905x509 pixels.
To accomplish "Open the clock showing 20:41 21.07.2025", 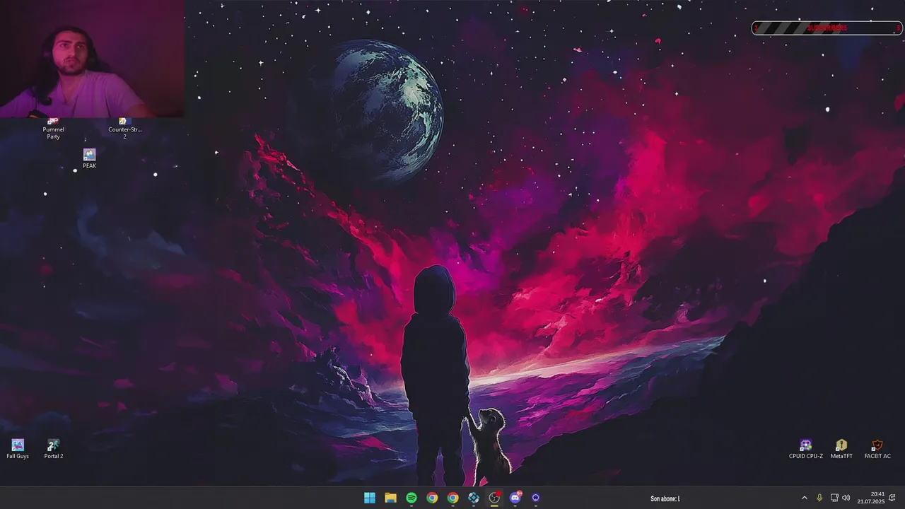I will coord(871,498).
